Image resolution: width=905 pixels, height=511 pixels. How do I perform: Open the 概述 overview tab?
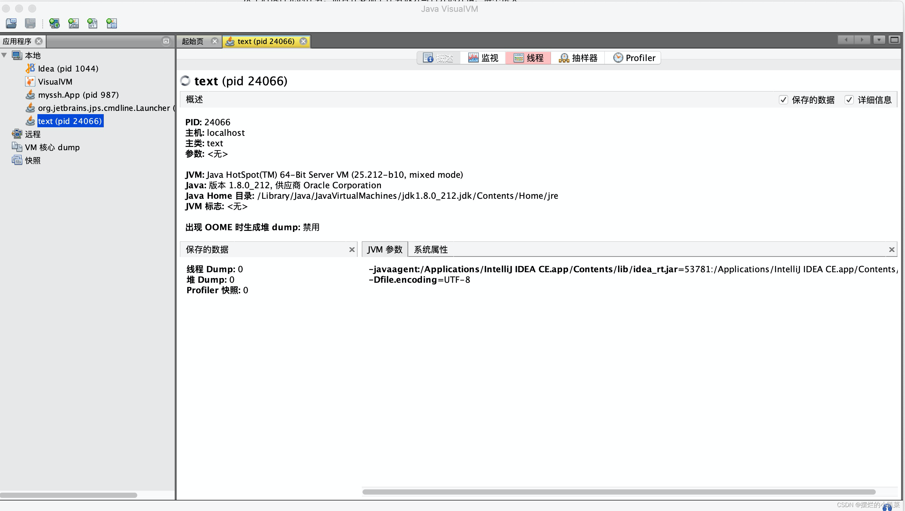(x=438, y=58)
